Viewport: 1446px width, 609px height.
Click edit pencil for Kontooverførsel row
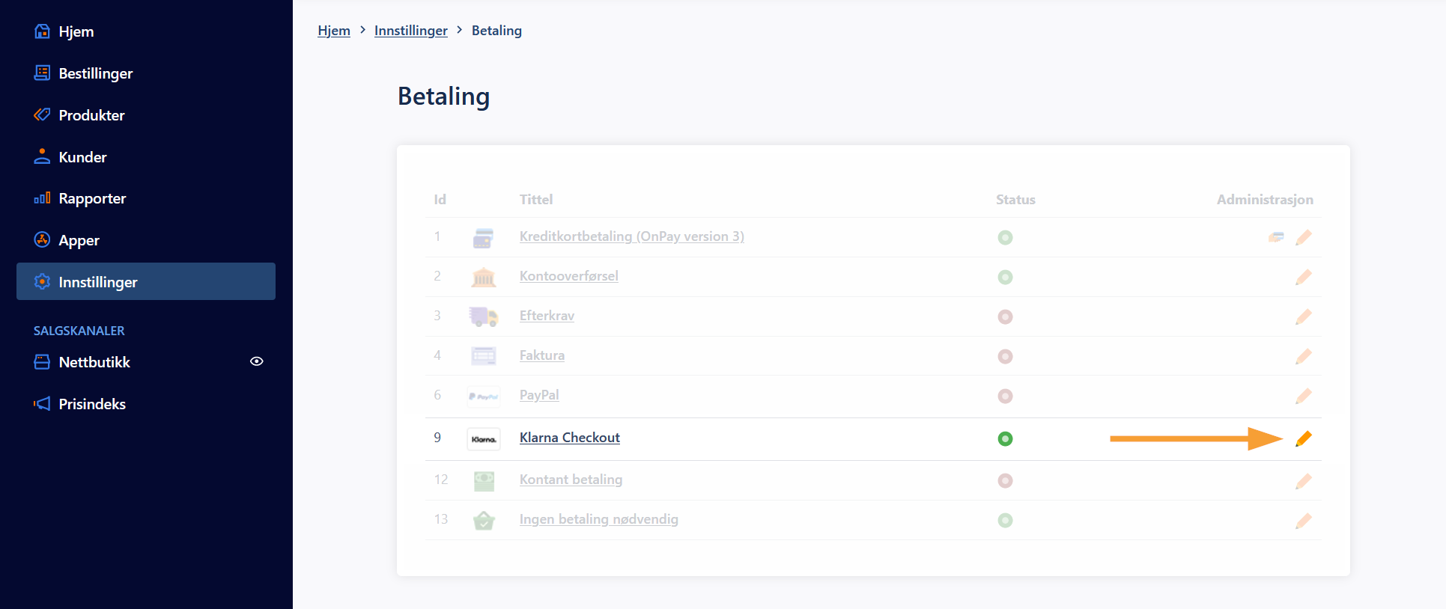(x=1304, y=277)
